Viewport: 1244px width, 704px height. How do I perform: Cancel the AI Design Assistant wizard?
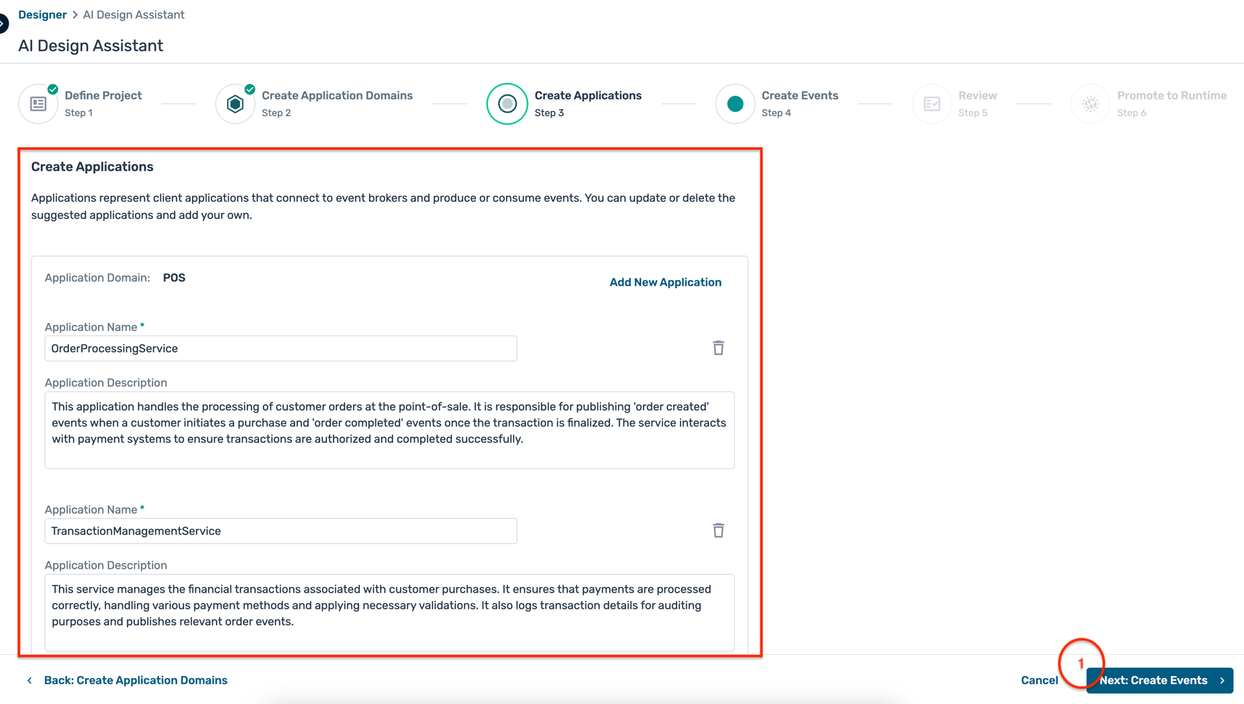(x=1039, y=680)
